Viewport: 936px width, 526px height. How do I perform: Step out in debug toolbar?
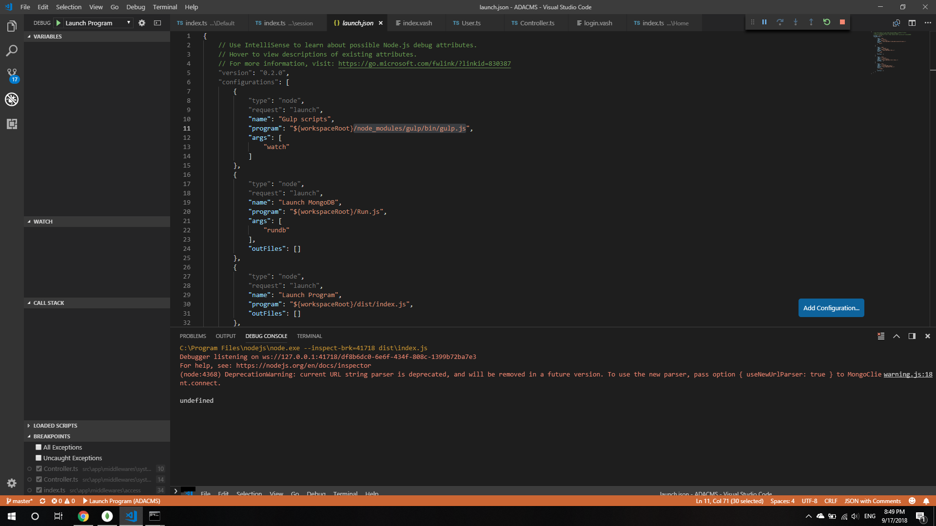[811, 22]
